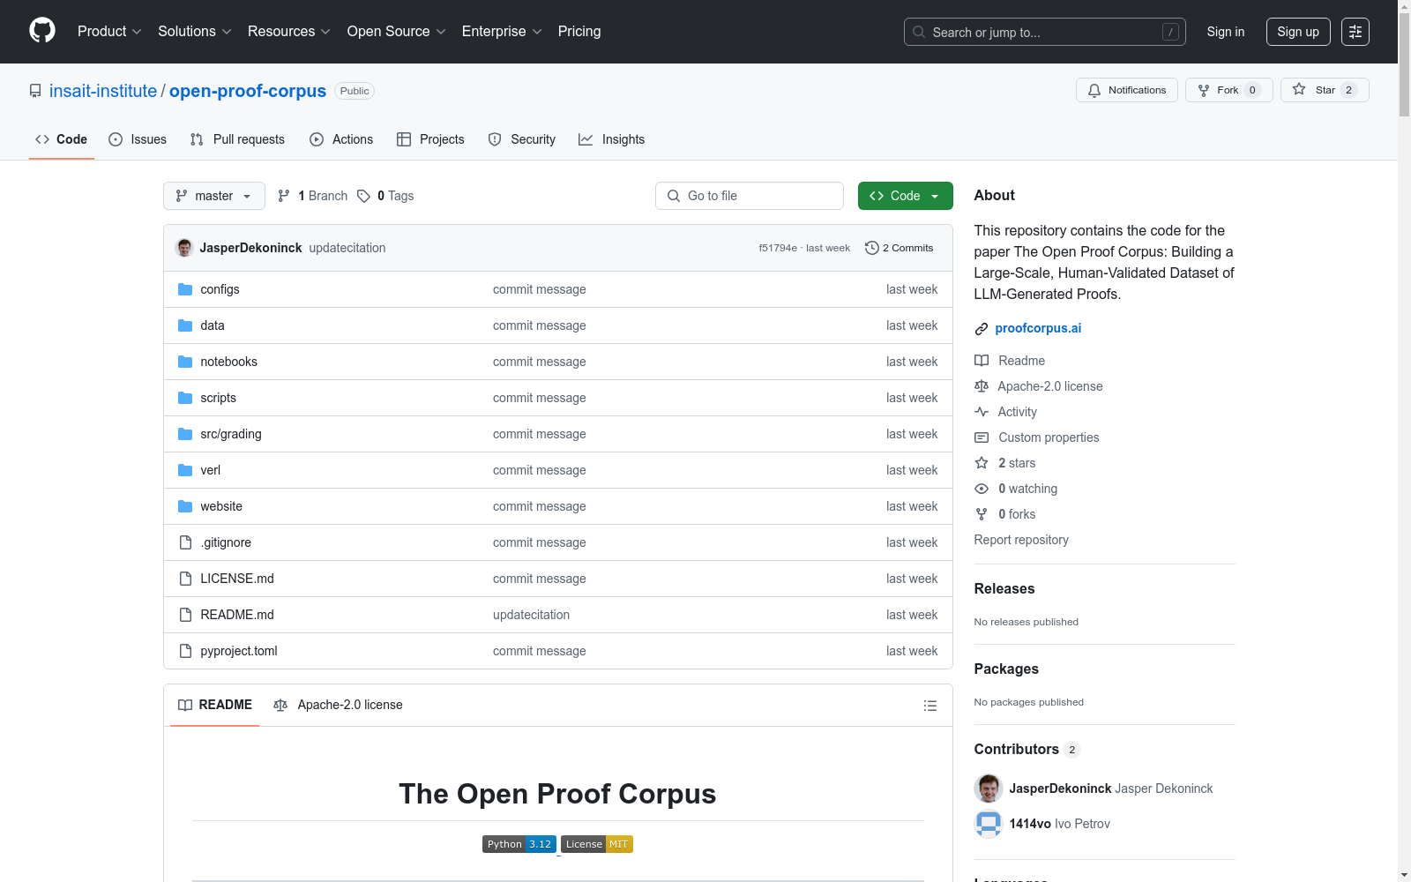
Task: Click the Python 3.12 badge
Action: (519, 844)
